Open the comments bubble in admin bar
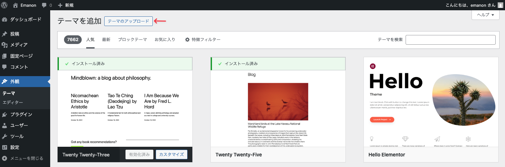The image size is (505, 167). coord(46,5)
